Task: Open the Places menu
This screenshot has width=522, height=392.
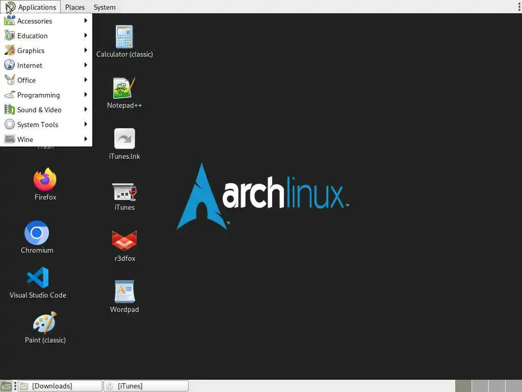Action: 75,7
